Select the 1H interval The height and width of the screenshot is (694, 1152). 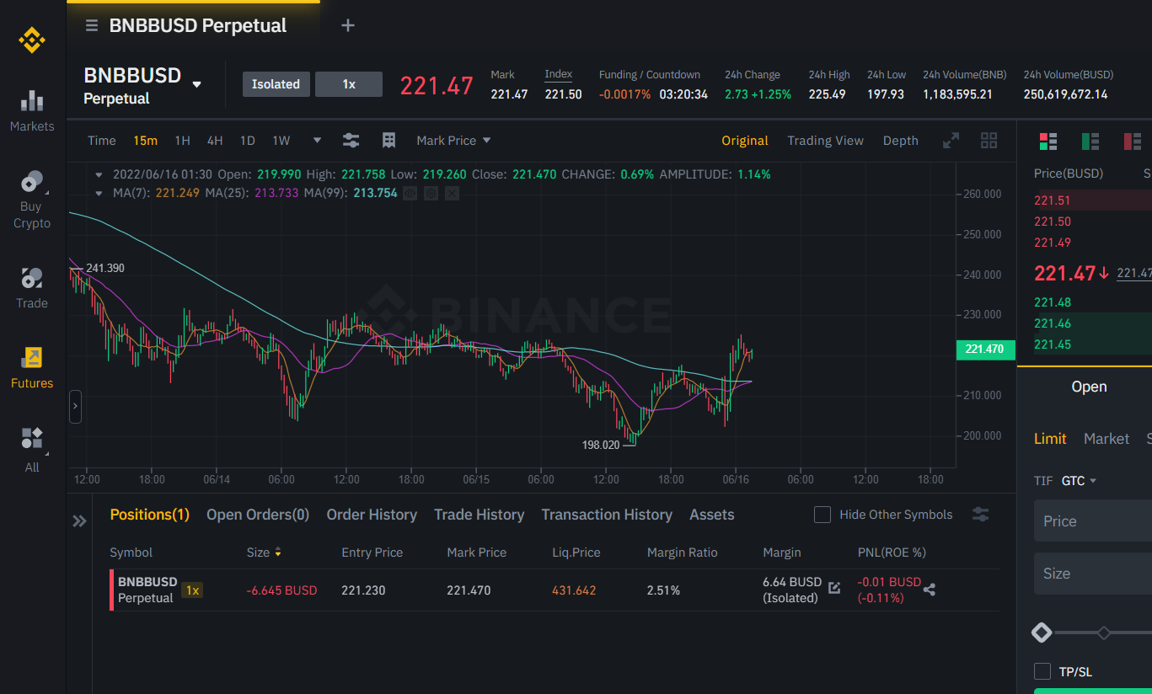[182, 141]
